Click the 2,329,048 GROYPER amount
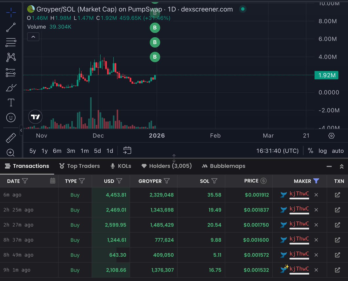The image size is (348, 281). click(x=162, y=195)
